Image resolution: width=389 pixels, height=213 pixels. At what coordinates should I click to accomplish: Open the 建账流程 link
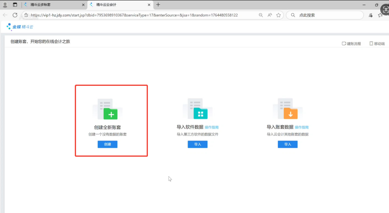(x=351, y=43)
